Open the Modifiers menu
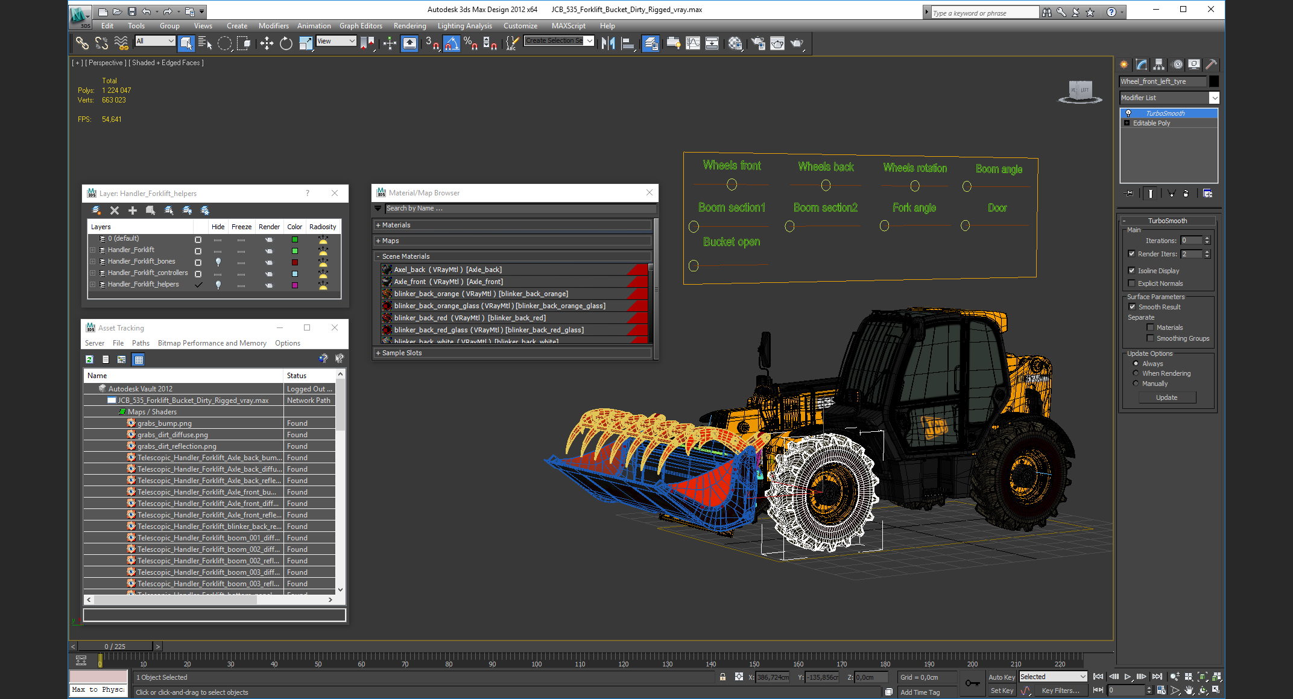The height and width of the screenshot is (699, 1293). [x=274, y=26]
